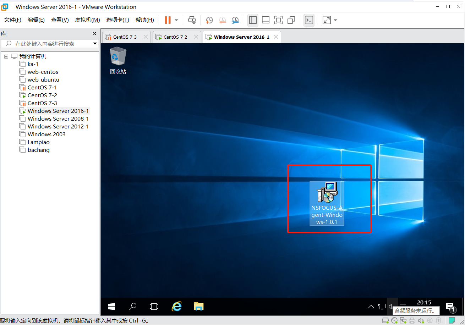Screen dimensions: 465x325
Task: Select ka-1 in the library
Action: (33, 64)
